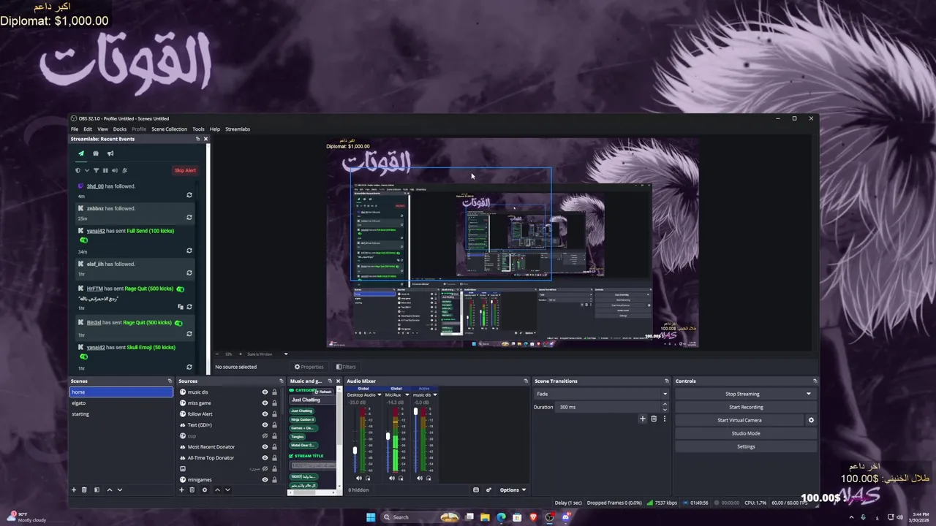Enable Studio Mode

(746, 433)
